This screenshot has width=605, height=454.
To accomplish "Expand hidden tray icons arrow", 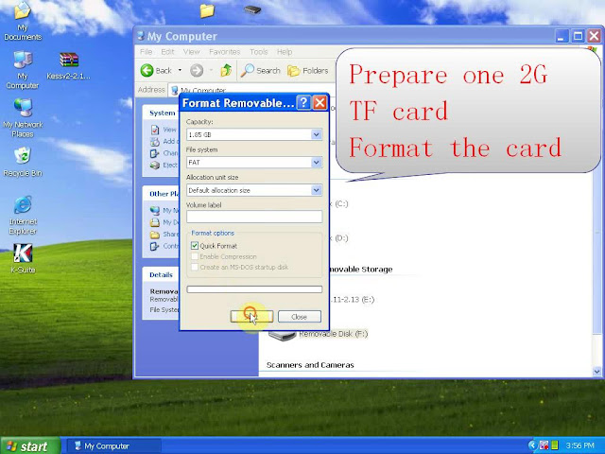I will 533,445.
